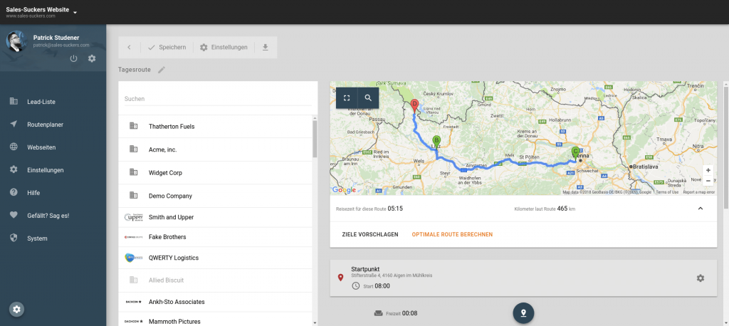Viewport: 729px width, 326px height.
Task: Click the power/logout icon under Patrick Studener
Action: coord(73,58)
